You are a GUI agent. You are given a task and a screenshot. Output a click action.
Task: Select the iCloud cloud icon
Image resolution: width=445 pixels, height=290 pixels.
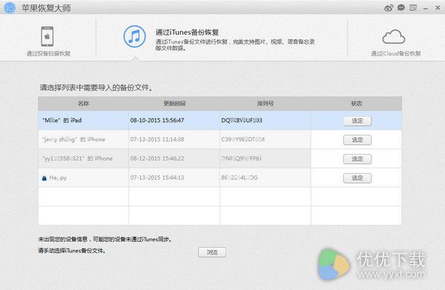click(x=394, y=36)
